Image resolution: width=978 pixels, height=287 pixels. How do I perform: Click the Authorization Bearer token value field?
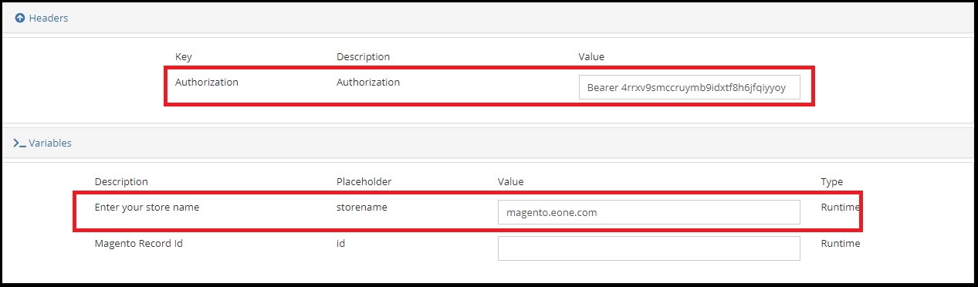[x=689, y=88]
